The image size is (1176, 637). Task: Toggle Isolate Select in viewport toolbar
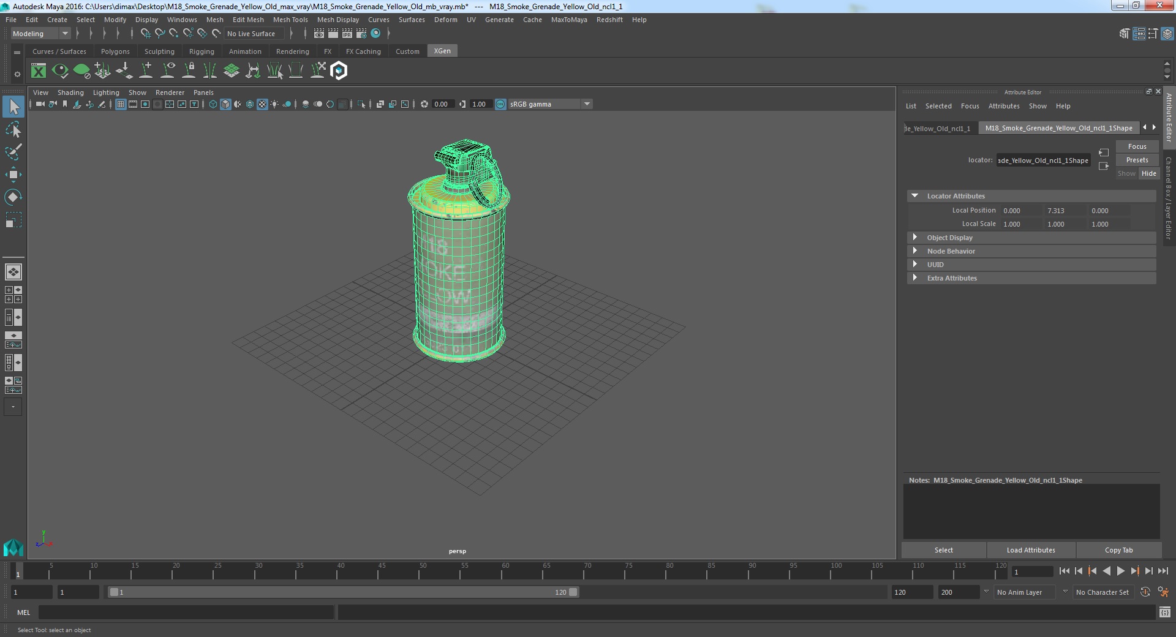[x=361, y=104]
